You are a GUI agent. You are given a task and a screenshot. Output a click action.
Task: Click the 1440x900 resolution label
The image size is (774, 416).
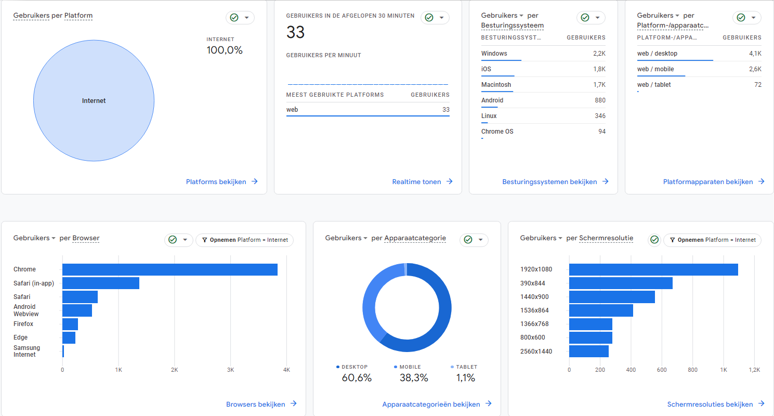[534, 297]
